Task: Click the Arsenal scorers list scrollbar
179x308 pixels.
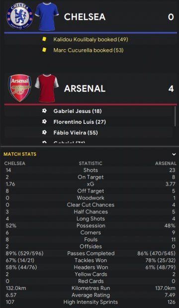Action: pos(175,116)
